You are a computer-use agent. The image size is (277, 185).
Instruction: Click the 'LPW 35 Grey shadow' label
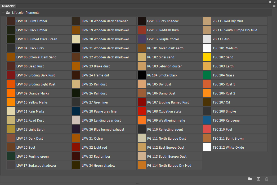click(x=163, y=21)
